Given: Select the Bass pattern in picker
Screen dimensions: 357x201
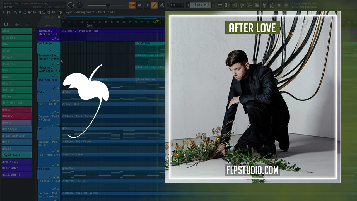Looking at the screenshot, I should click(x=16, y=109).
